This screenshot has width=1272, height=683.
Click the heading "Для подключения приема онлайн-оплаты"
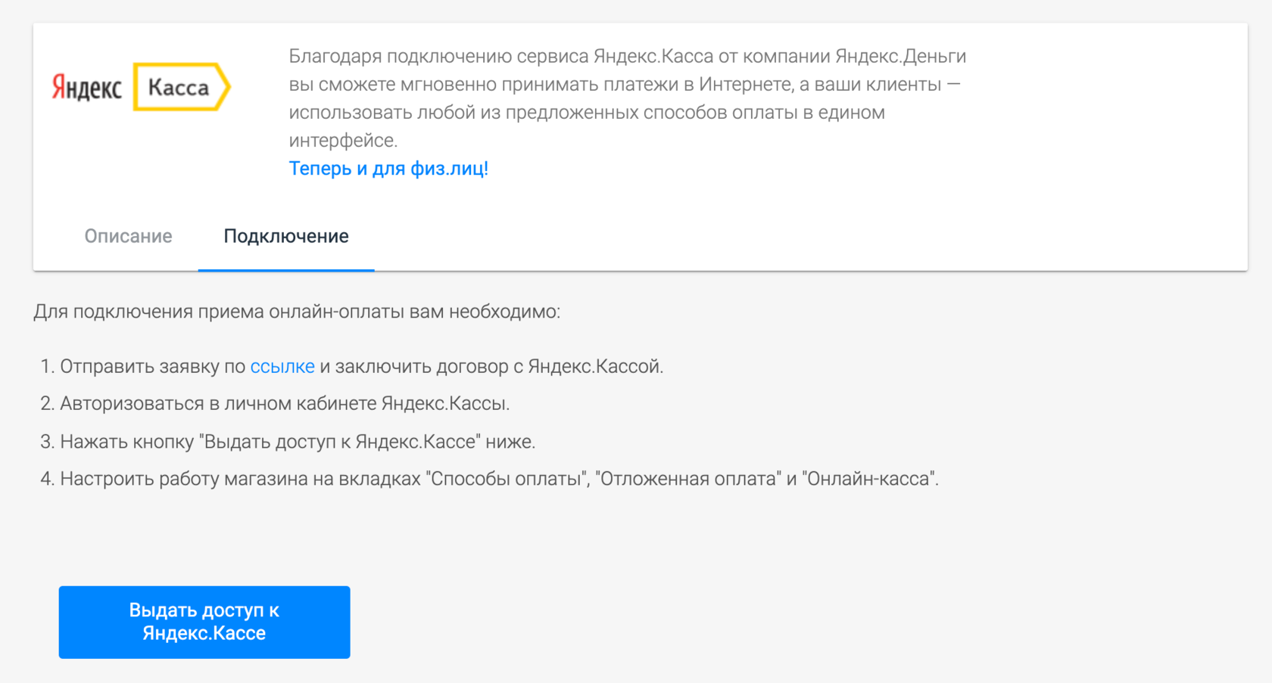[x=297, y=312]
